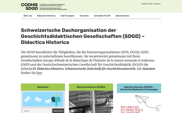Click the Newsletter card header

43,87
